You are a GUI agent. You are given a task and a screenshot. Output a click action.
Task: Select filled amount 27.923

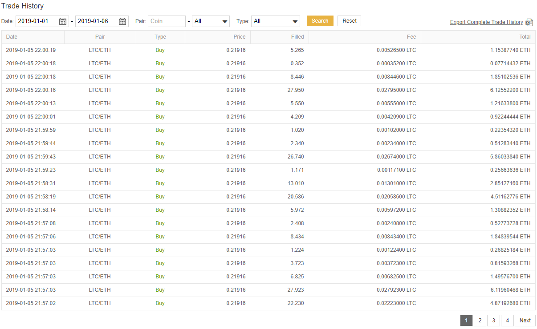(296, 290)
